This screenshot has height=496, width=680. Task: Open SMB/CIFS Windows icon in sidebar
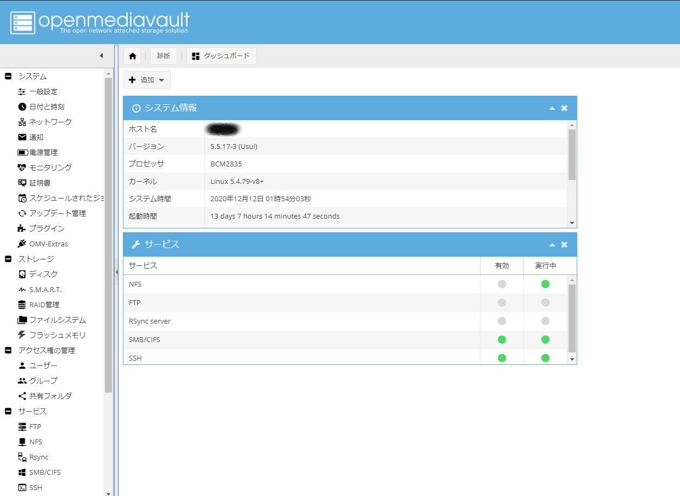pyautogui.click(x=22, y=472)
